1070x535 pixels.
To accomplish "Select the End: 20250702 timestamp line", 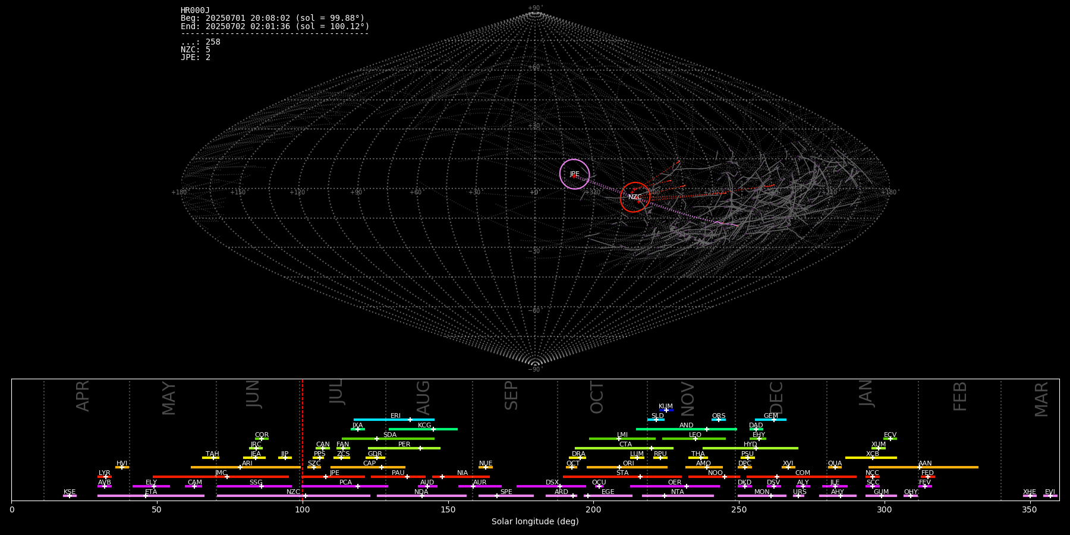I will click(x=275, y=26).
